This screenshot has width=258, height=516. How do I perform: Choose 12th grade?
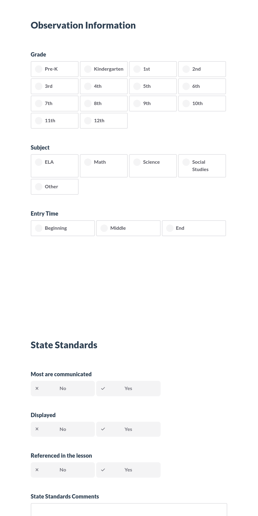(104, 120)
